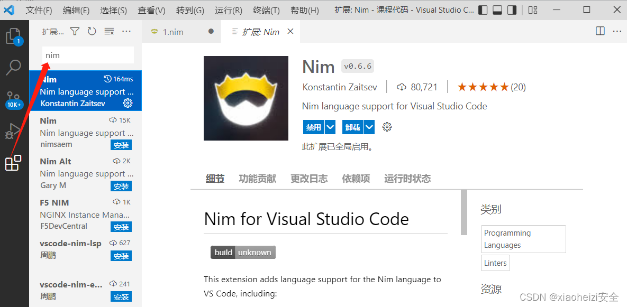Select the 扩展: Nim editor tab
The height and width of the screenshot is (307, 627).
pyautogui.click(x=260, y=32)
